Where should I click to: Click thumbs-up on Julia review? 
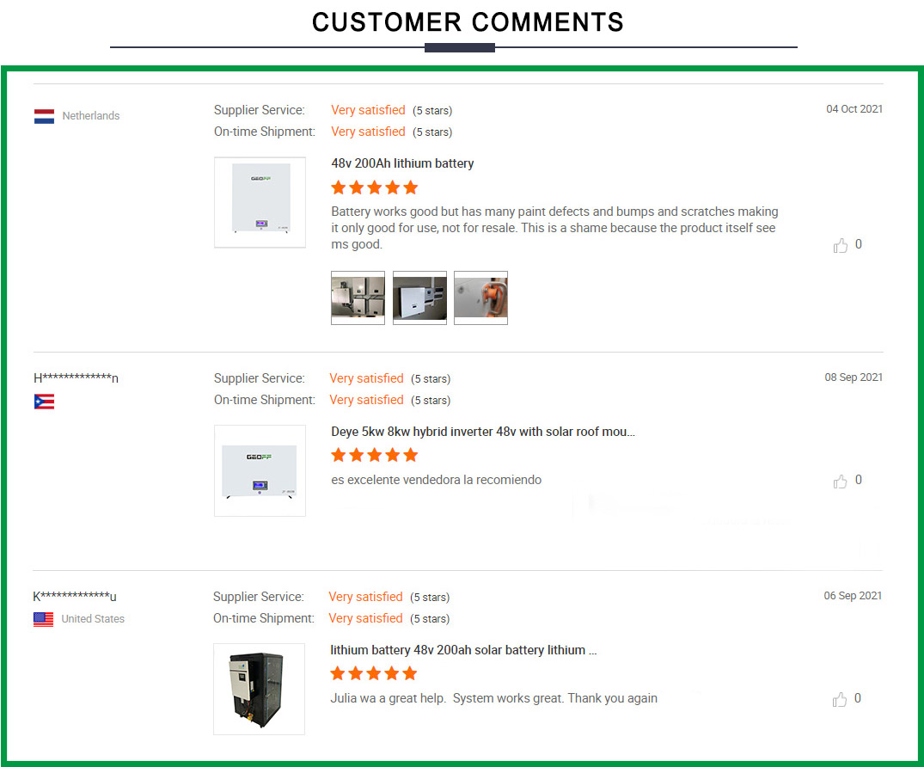[841, 700]
